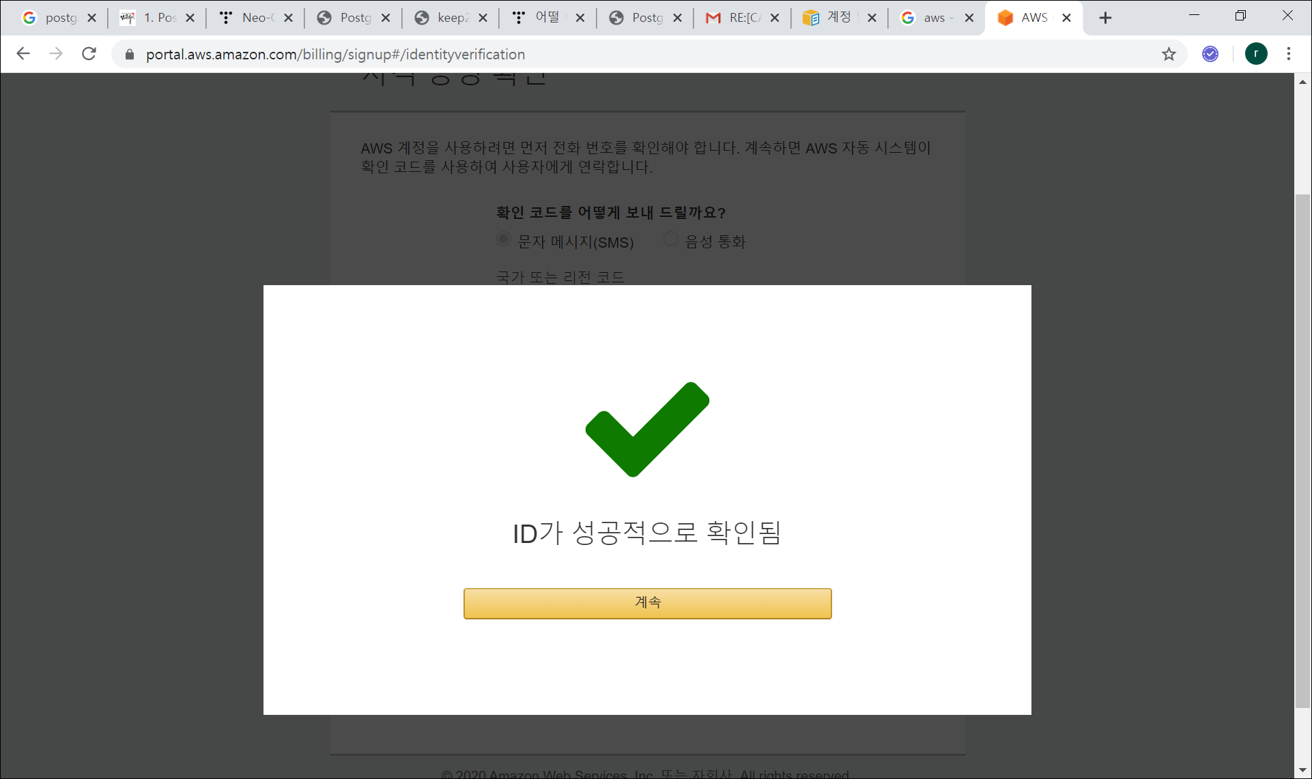
Task: Close the 어떨 tab
Action: pyautogui.click(x=580, y=18)
